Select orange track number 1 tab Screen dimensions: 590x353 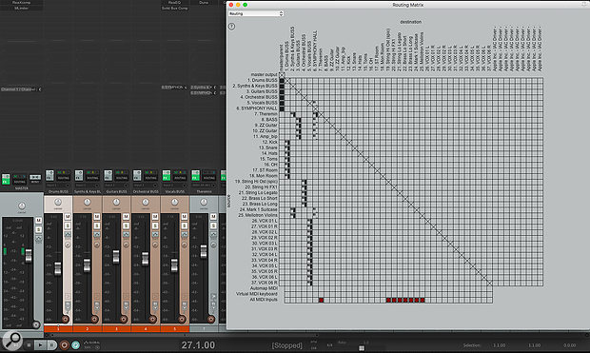(58, 329)
